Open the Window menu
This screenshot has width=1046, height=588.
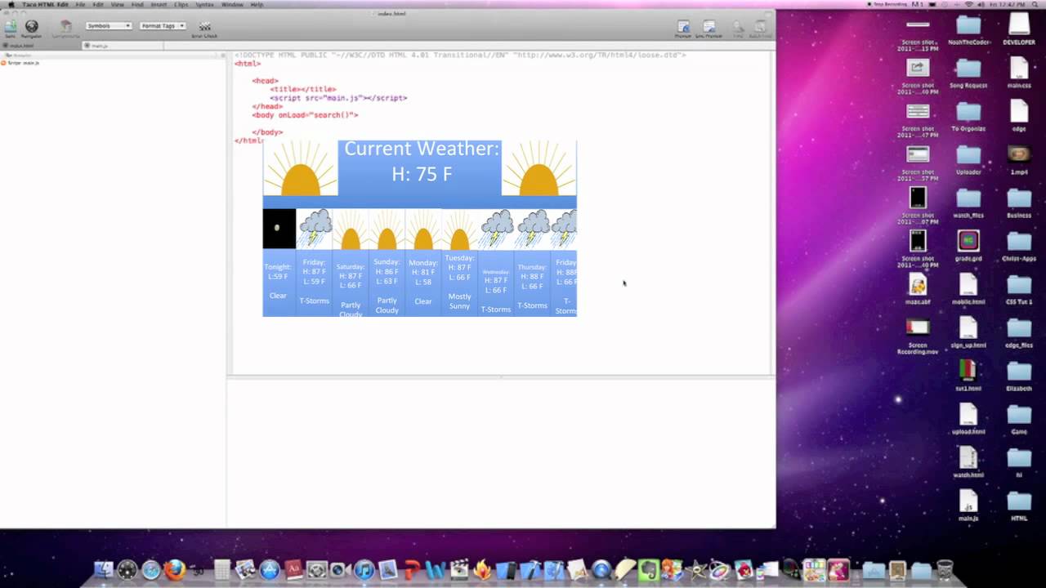(x=232, y=4)
